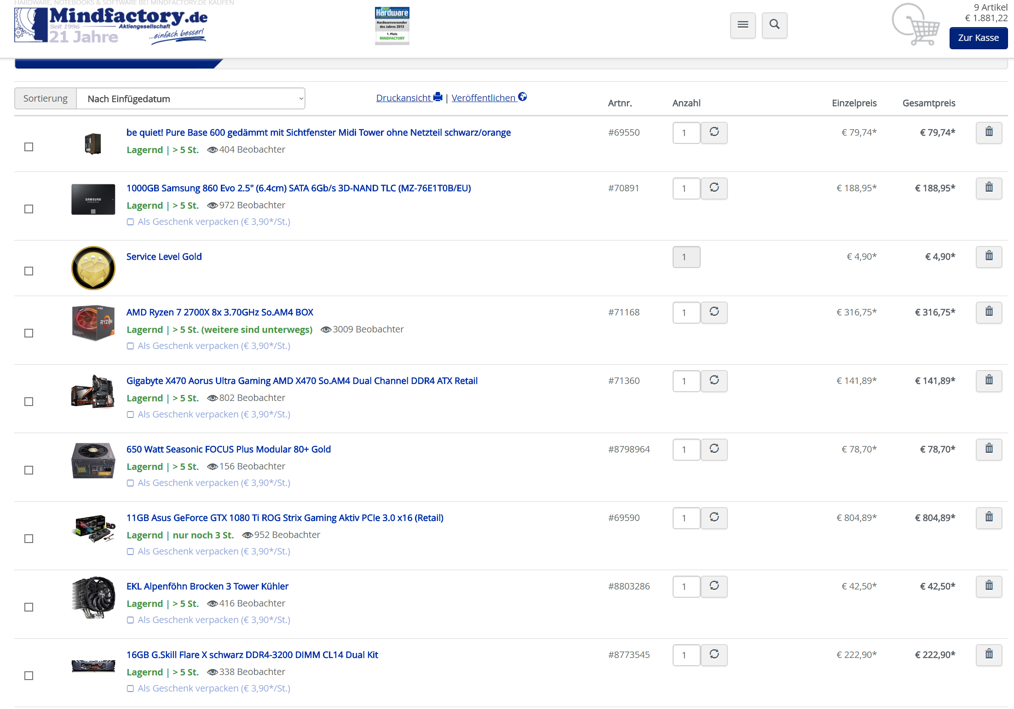
Task: Click the Zur Kasse checkout button
Action: [979, 38]
